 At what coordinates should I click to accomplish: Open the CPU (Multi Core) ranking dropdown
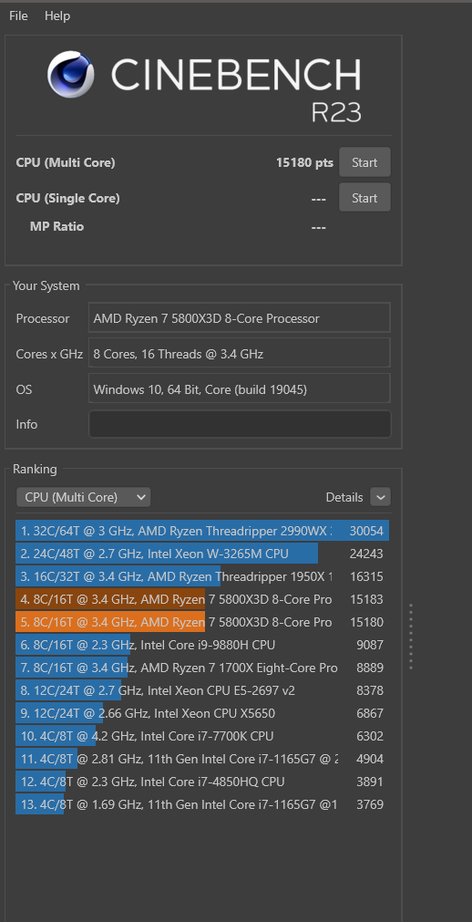tap(84, 497)
